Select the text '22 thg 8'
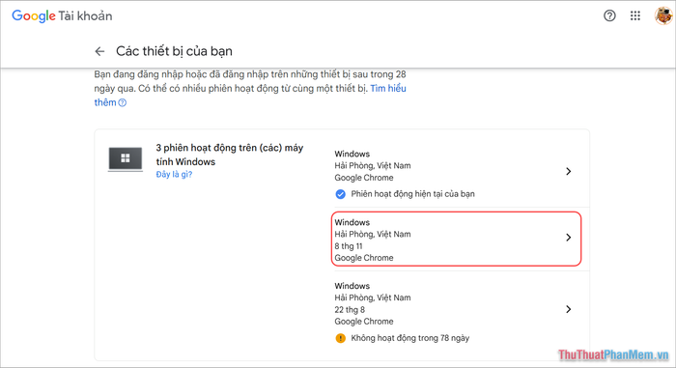 pyautogui.click(x=350, y=310)
